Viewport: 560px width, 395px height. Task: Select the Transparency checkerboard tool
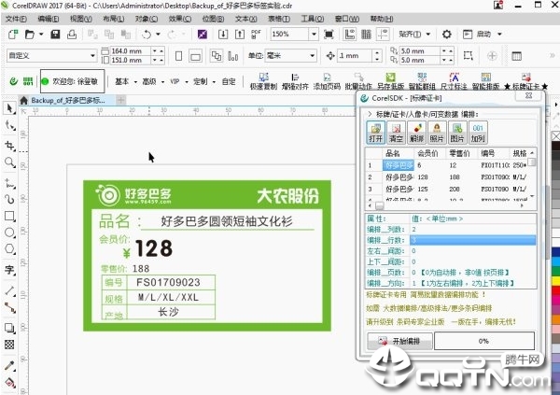[x=9, y=345]
